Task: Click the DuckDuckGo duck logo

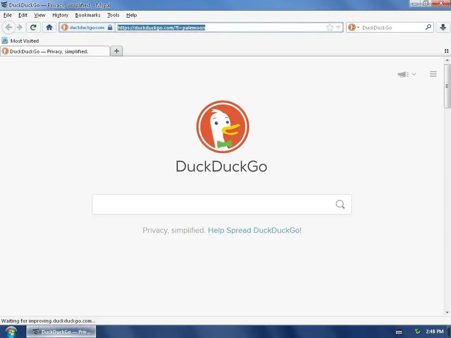Action: [222, 127]
